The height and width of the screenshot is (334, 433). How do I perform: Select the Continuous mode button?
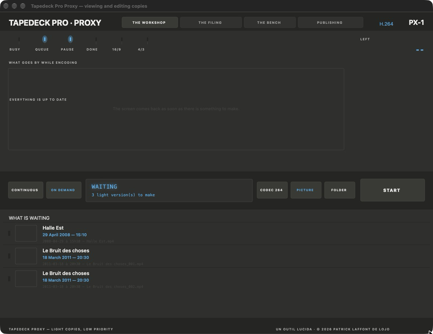(x=25, y=190)
